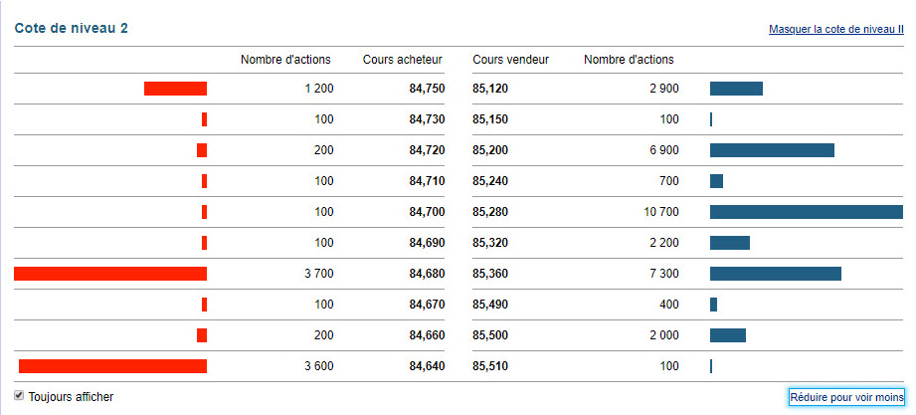Select ask price 85,280
Screen dimensions: 916x415
[490, 212]
